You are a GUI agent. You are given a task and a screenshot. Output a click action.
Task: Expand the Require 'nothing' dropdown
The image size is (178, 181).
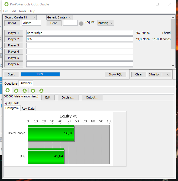click(x=106, y=23)
